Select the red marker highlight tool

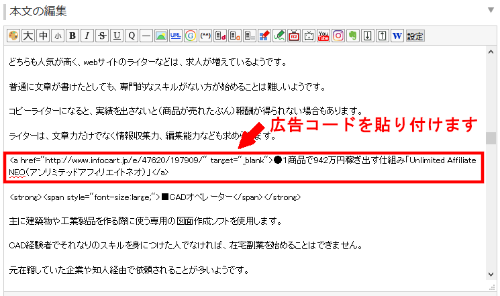264,36
